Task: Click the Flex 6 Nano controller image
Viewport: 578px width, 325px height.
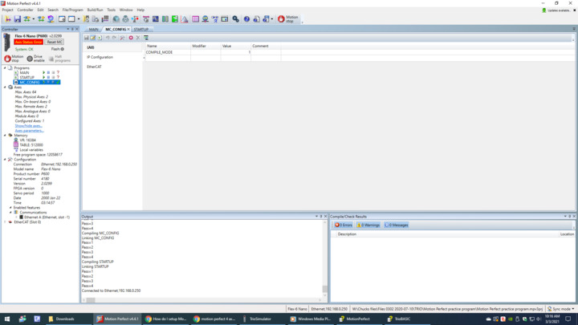Action: click(7, 43)
